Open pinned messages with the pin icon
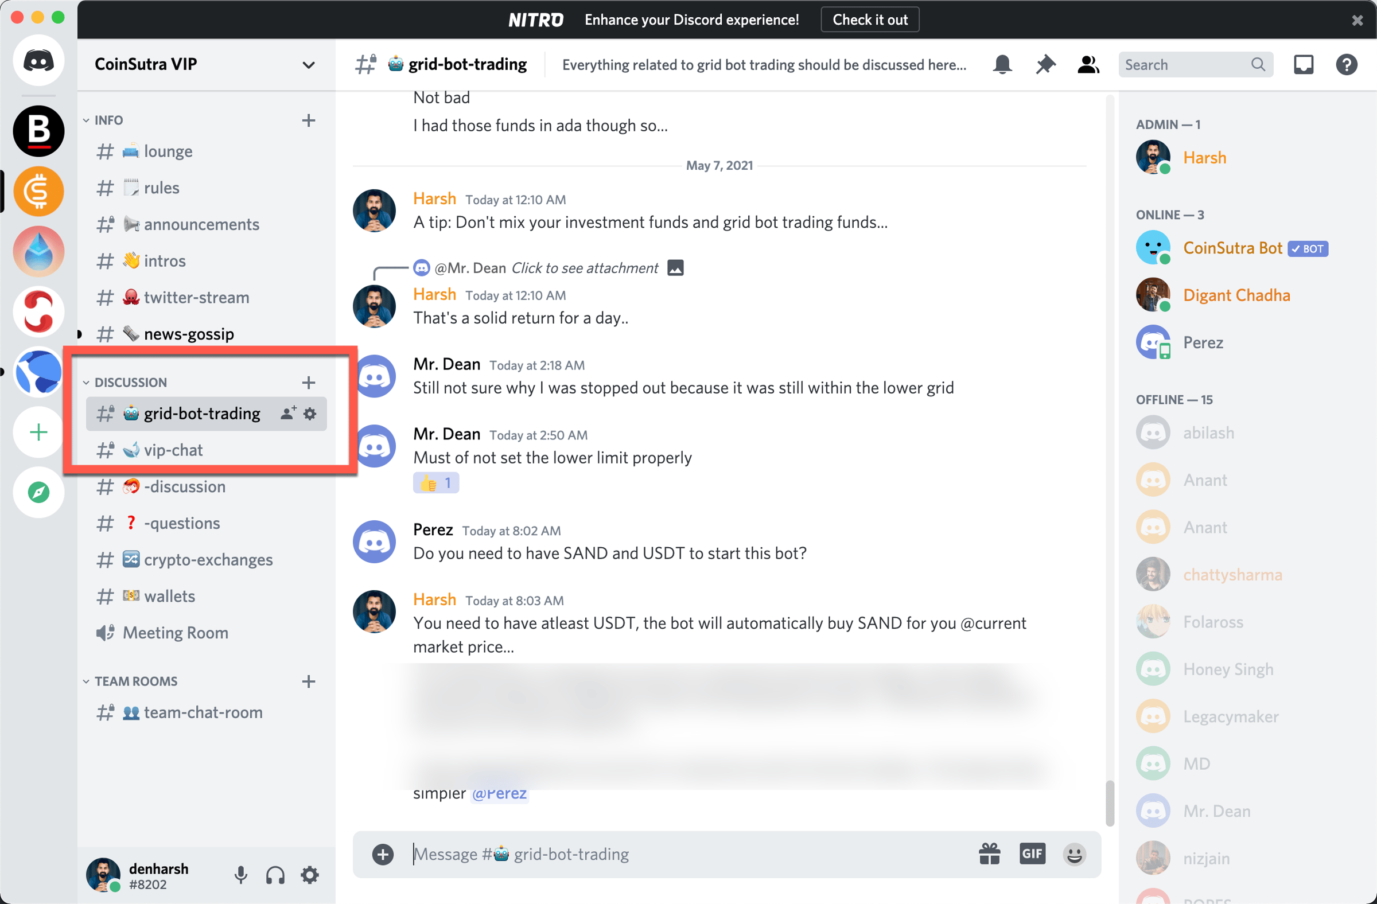The width and height of the screenshot is (1377, 904). coord(1045,64)
